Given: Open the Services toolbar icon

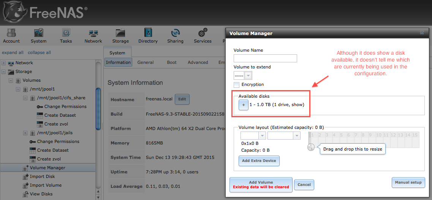Looking at the screenshot, I should [x=203, y=36].
